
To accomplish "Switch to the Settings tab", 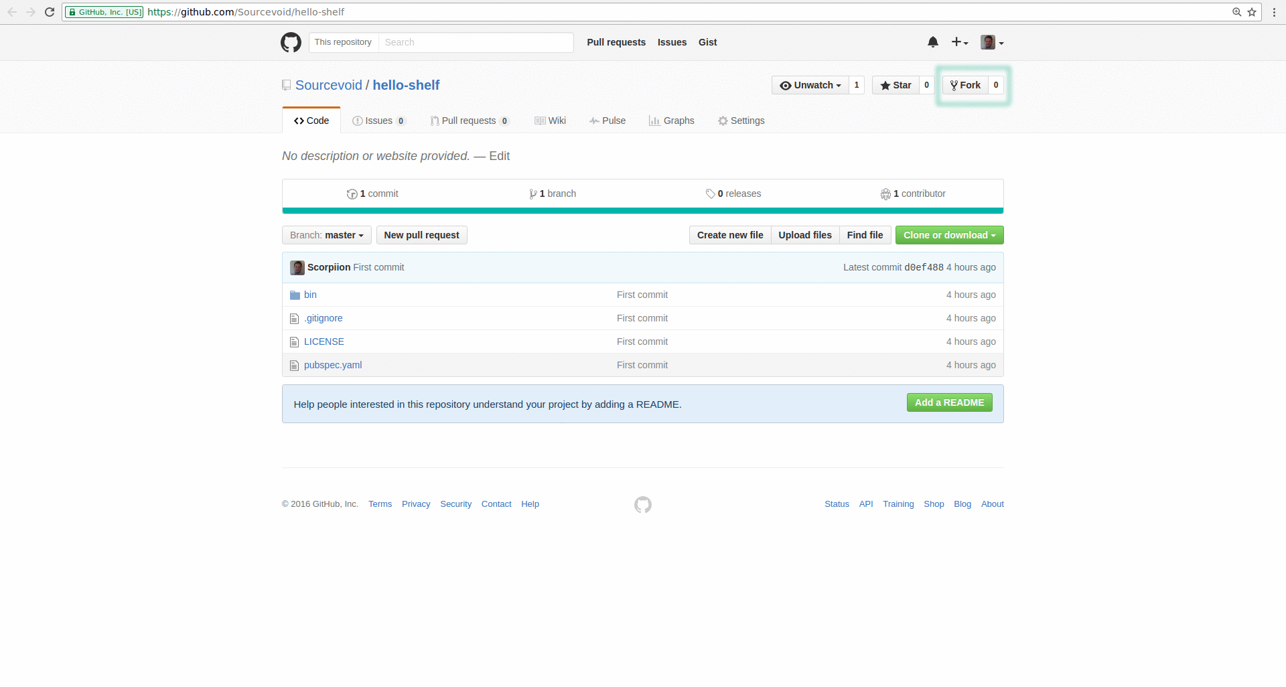I will pos(741,121).
